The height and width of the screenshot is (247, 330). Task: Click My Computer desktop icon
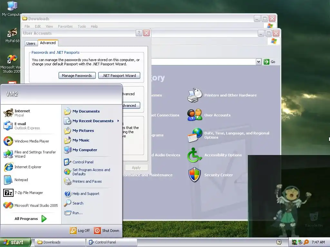(x=11, y=9)
